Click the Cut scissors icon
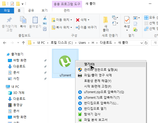158x123 pixels. [x=45, y=18]
